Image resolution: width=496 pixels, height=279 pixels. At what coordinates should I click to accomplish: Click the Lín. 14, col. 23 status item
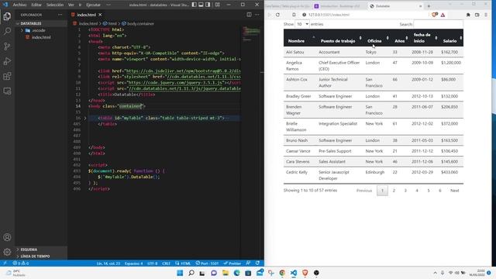[x=108, y=263]
